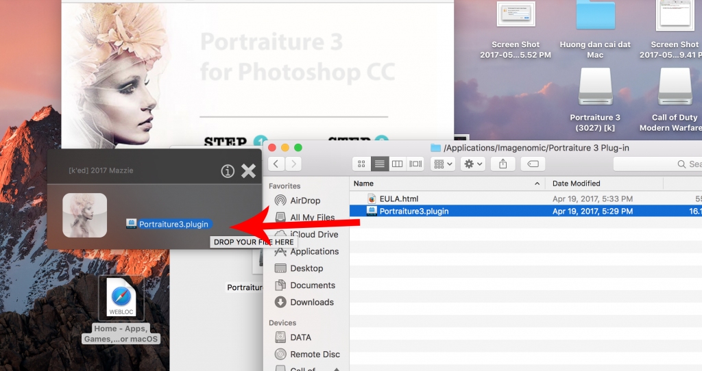702x371 pixels.
Task: Open Portraiture 3 disk on desktop
Action: tap(594, 88)
